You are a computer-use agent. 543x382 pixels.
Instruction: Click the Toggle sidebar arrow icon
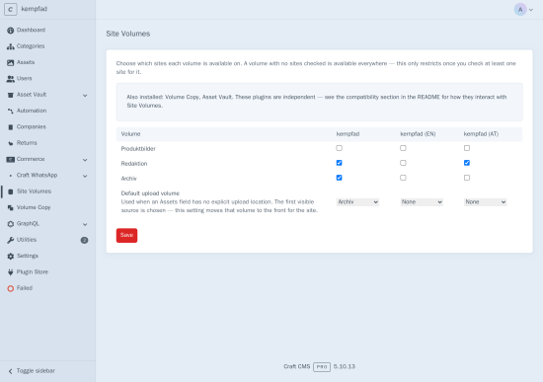point(11,371)
